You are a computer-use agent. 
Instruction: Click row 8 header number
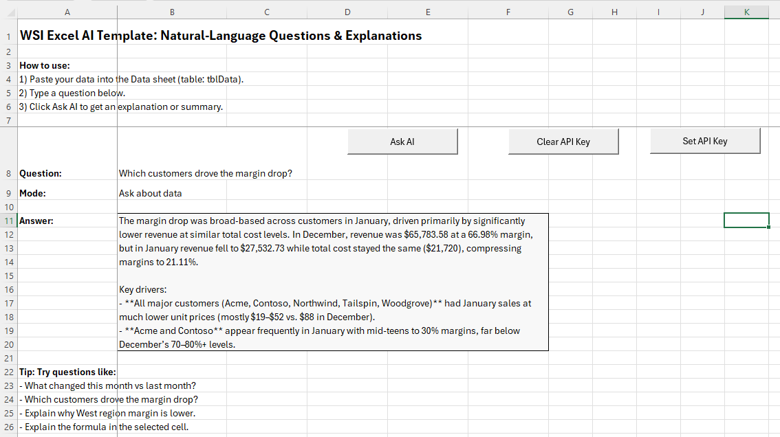8,174
